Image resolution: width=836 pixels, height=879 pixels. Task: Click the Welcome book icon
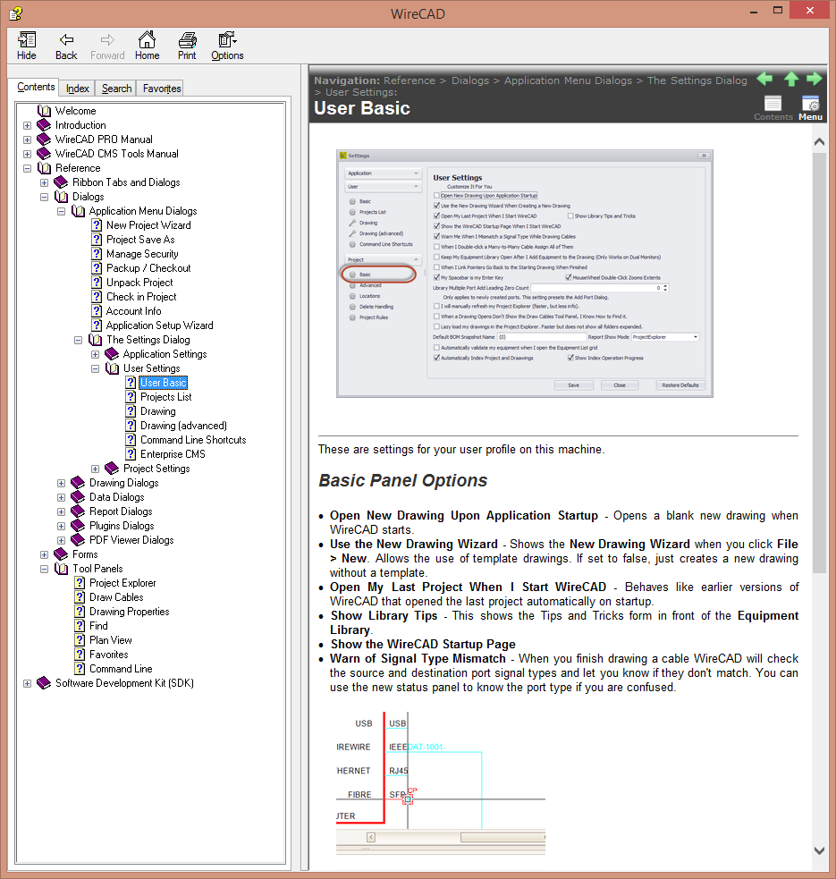tap(44, 111)
